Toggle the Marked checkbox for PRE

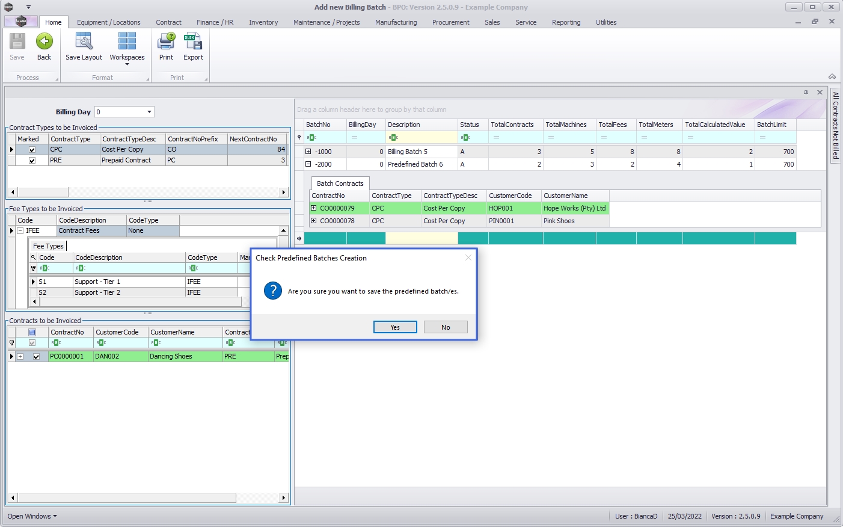coord(32,161)
